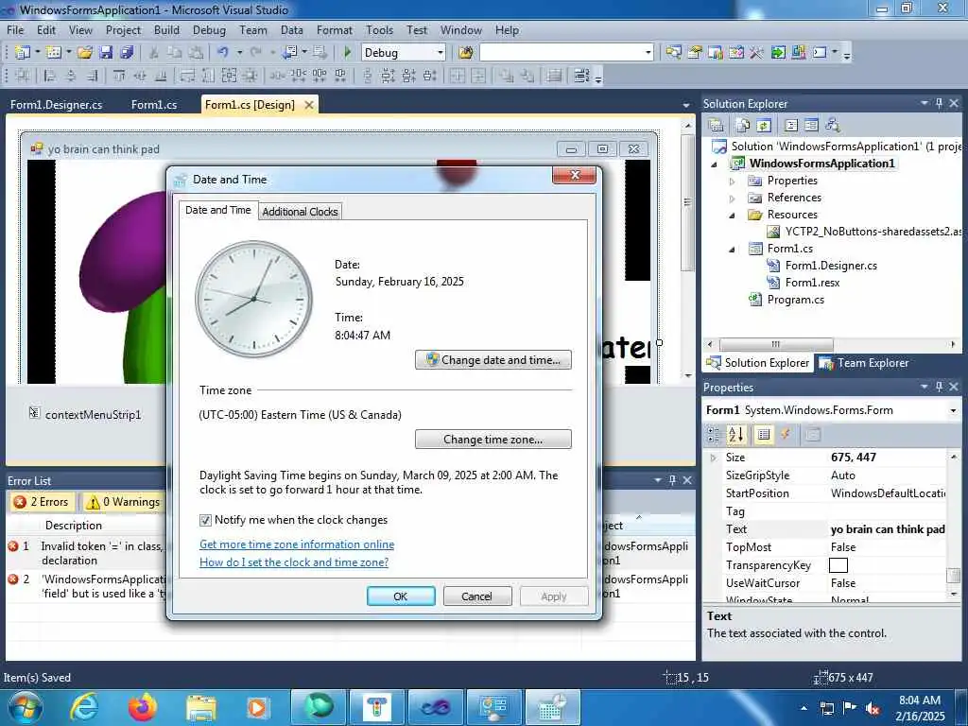
Task: Click the Save All icon
Action: 127,53
